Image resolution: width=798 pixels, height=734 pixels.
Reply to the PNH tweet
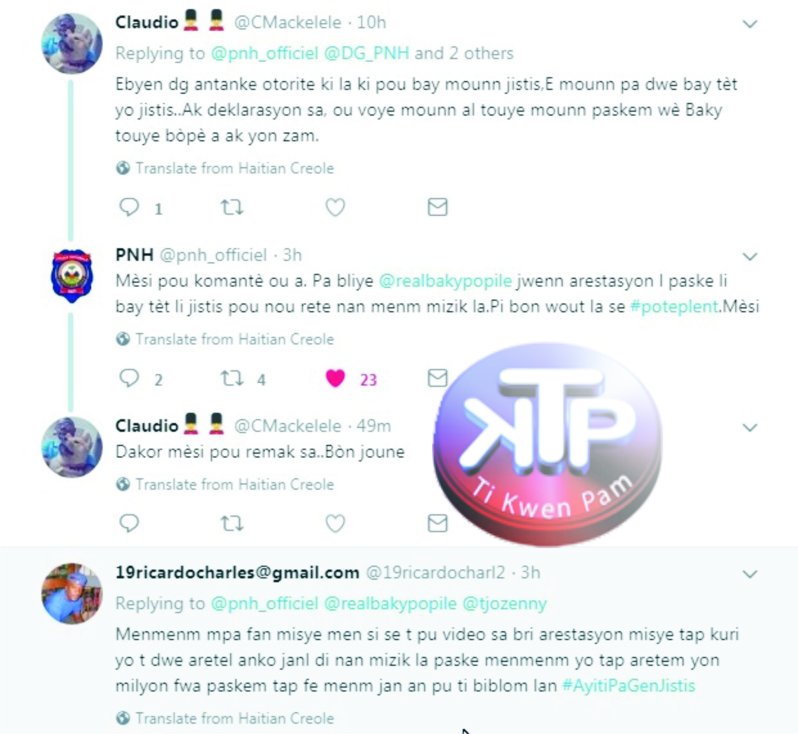(x=129, y=378)
